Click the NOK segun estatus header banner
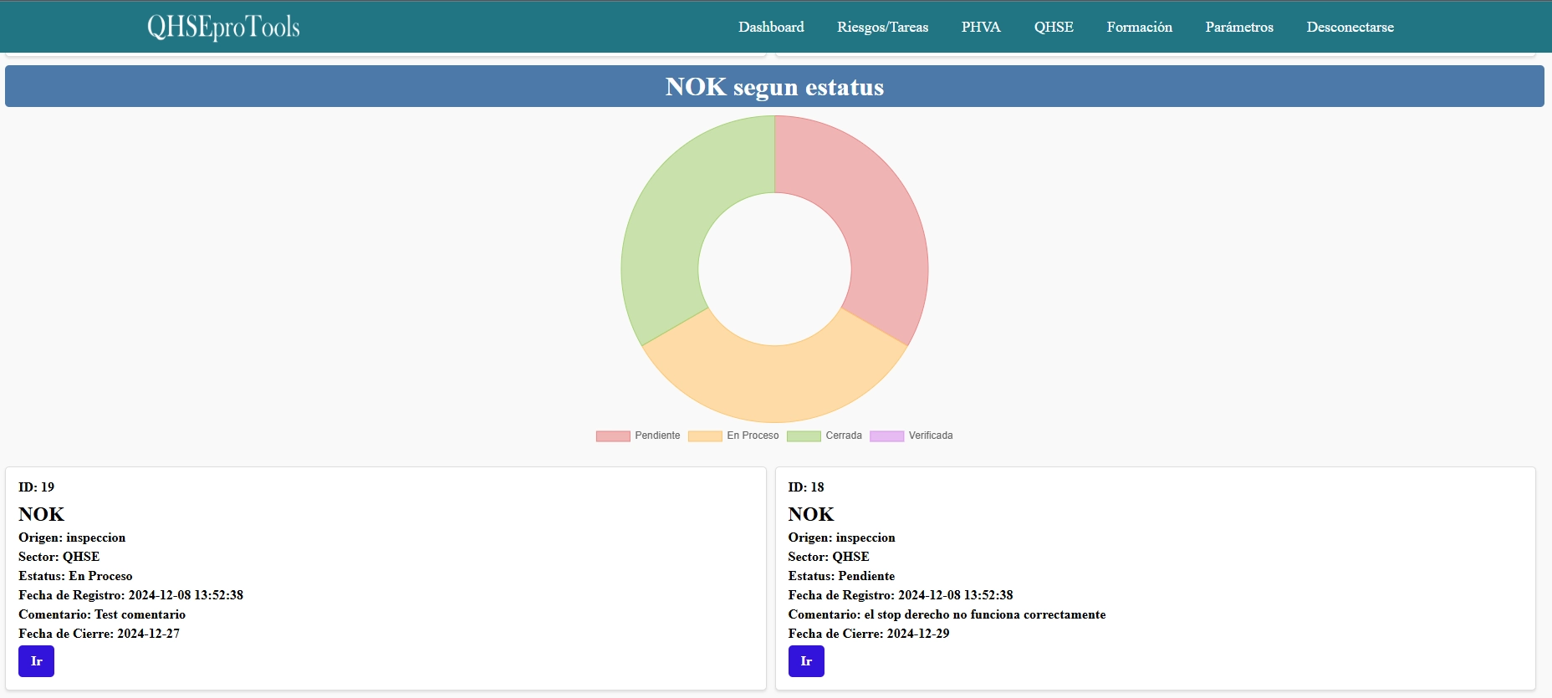 (x=774, y=86)
